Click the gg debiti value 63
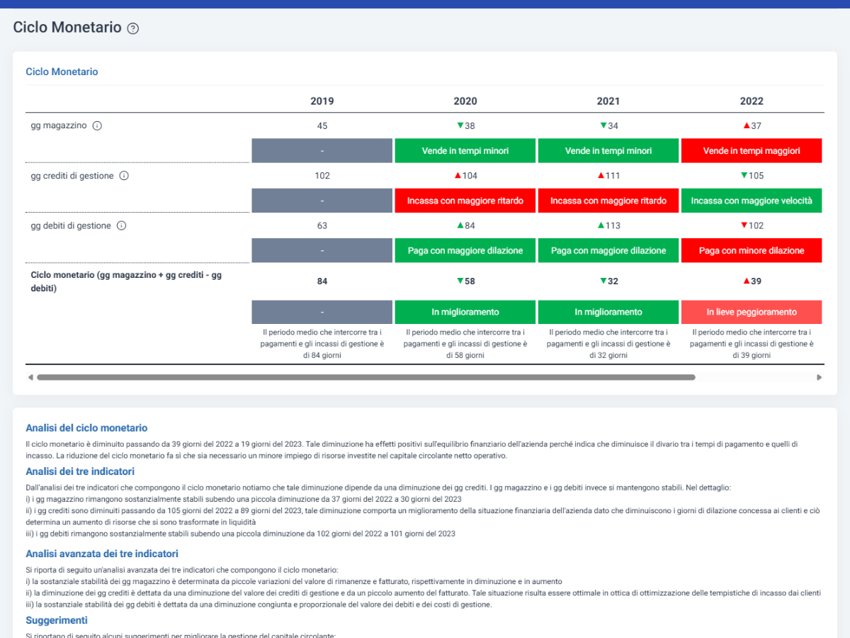Image resolution: width=850 pixels, height=638 pixels. (x=322, y=225)
